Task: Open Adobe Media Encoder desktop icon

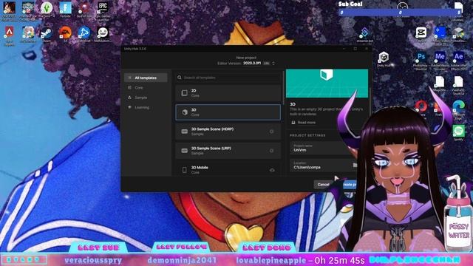Action: pyautogui.click(x=440, y=61)
